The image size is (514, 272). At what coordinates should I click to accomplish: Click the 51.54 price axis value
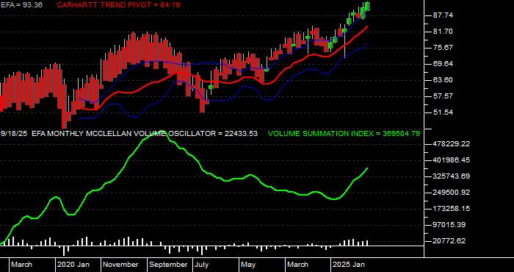443,112
